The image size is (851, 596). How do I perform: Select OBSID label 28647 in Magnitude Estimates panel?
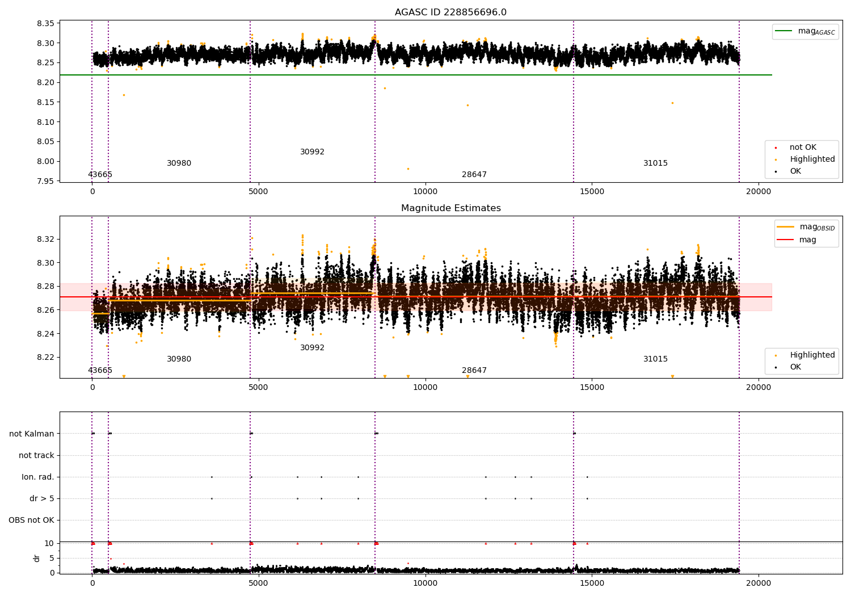pyautogui.click(x=474, y=371)
